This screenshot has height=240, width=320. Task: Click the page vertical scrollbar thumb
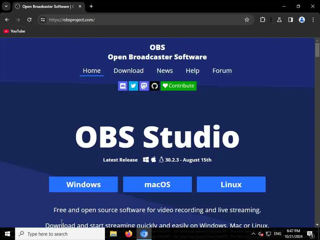click(x=317, y=50)
